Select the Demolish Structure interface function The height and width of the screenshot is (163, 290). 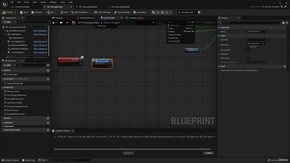click(x=15, y=99)
